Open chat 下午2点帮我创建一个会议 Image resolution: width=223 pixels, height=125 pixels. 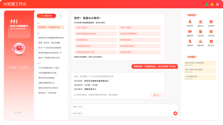[x=49, y=68]
